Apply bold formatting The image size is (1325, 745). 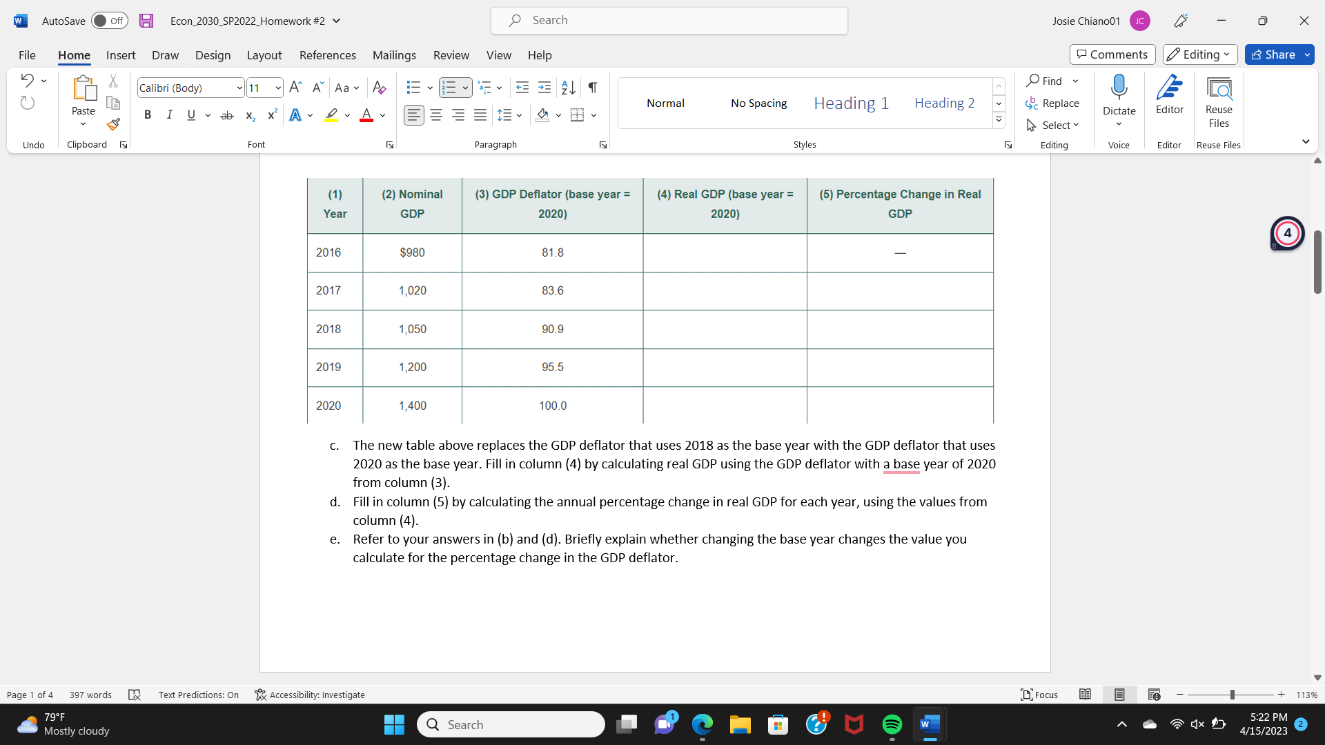(x=147, y=115)
